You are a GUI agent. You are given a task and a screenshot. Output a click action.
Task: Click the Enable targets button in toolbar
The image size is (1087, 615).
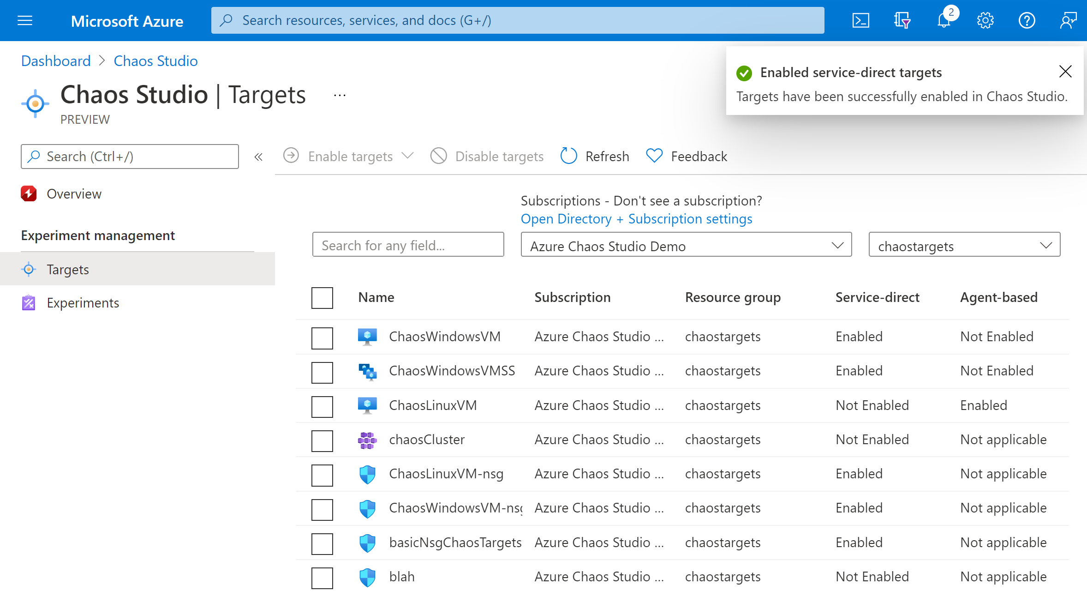tap(349, 156)
